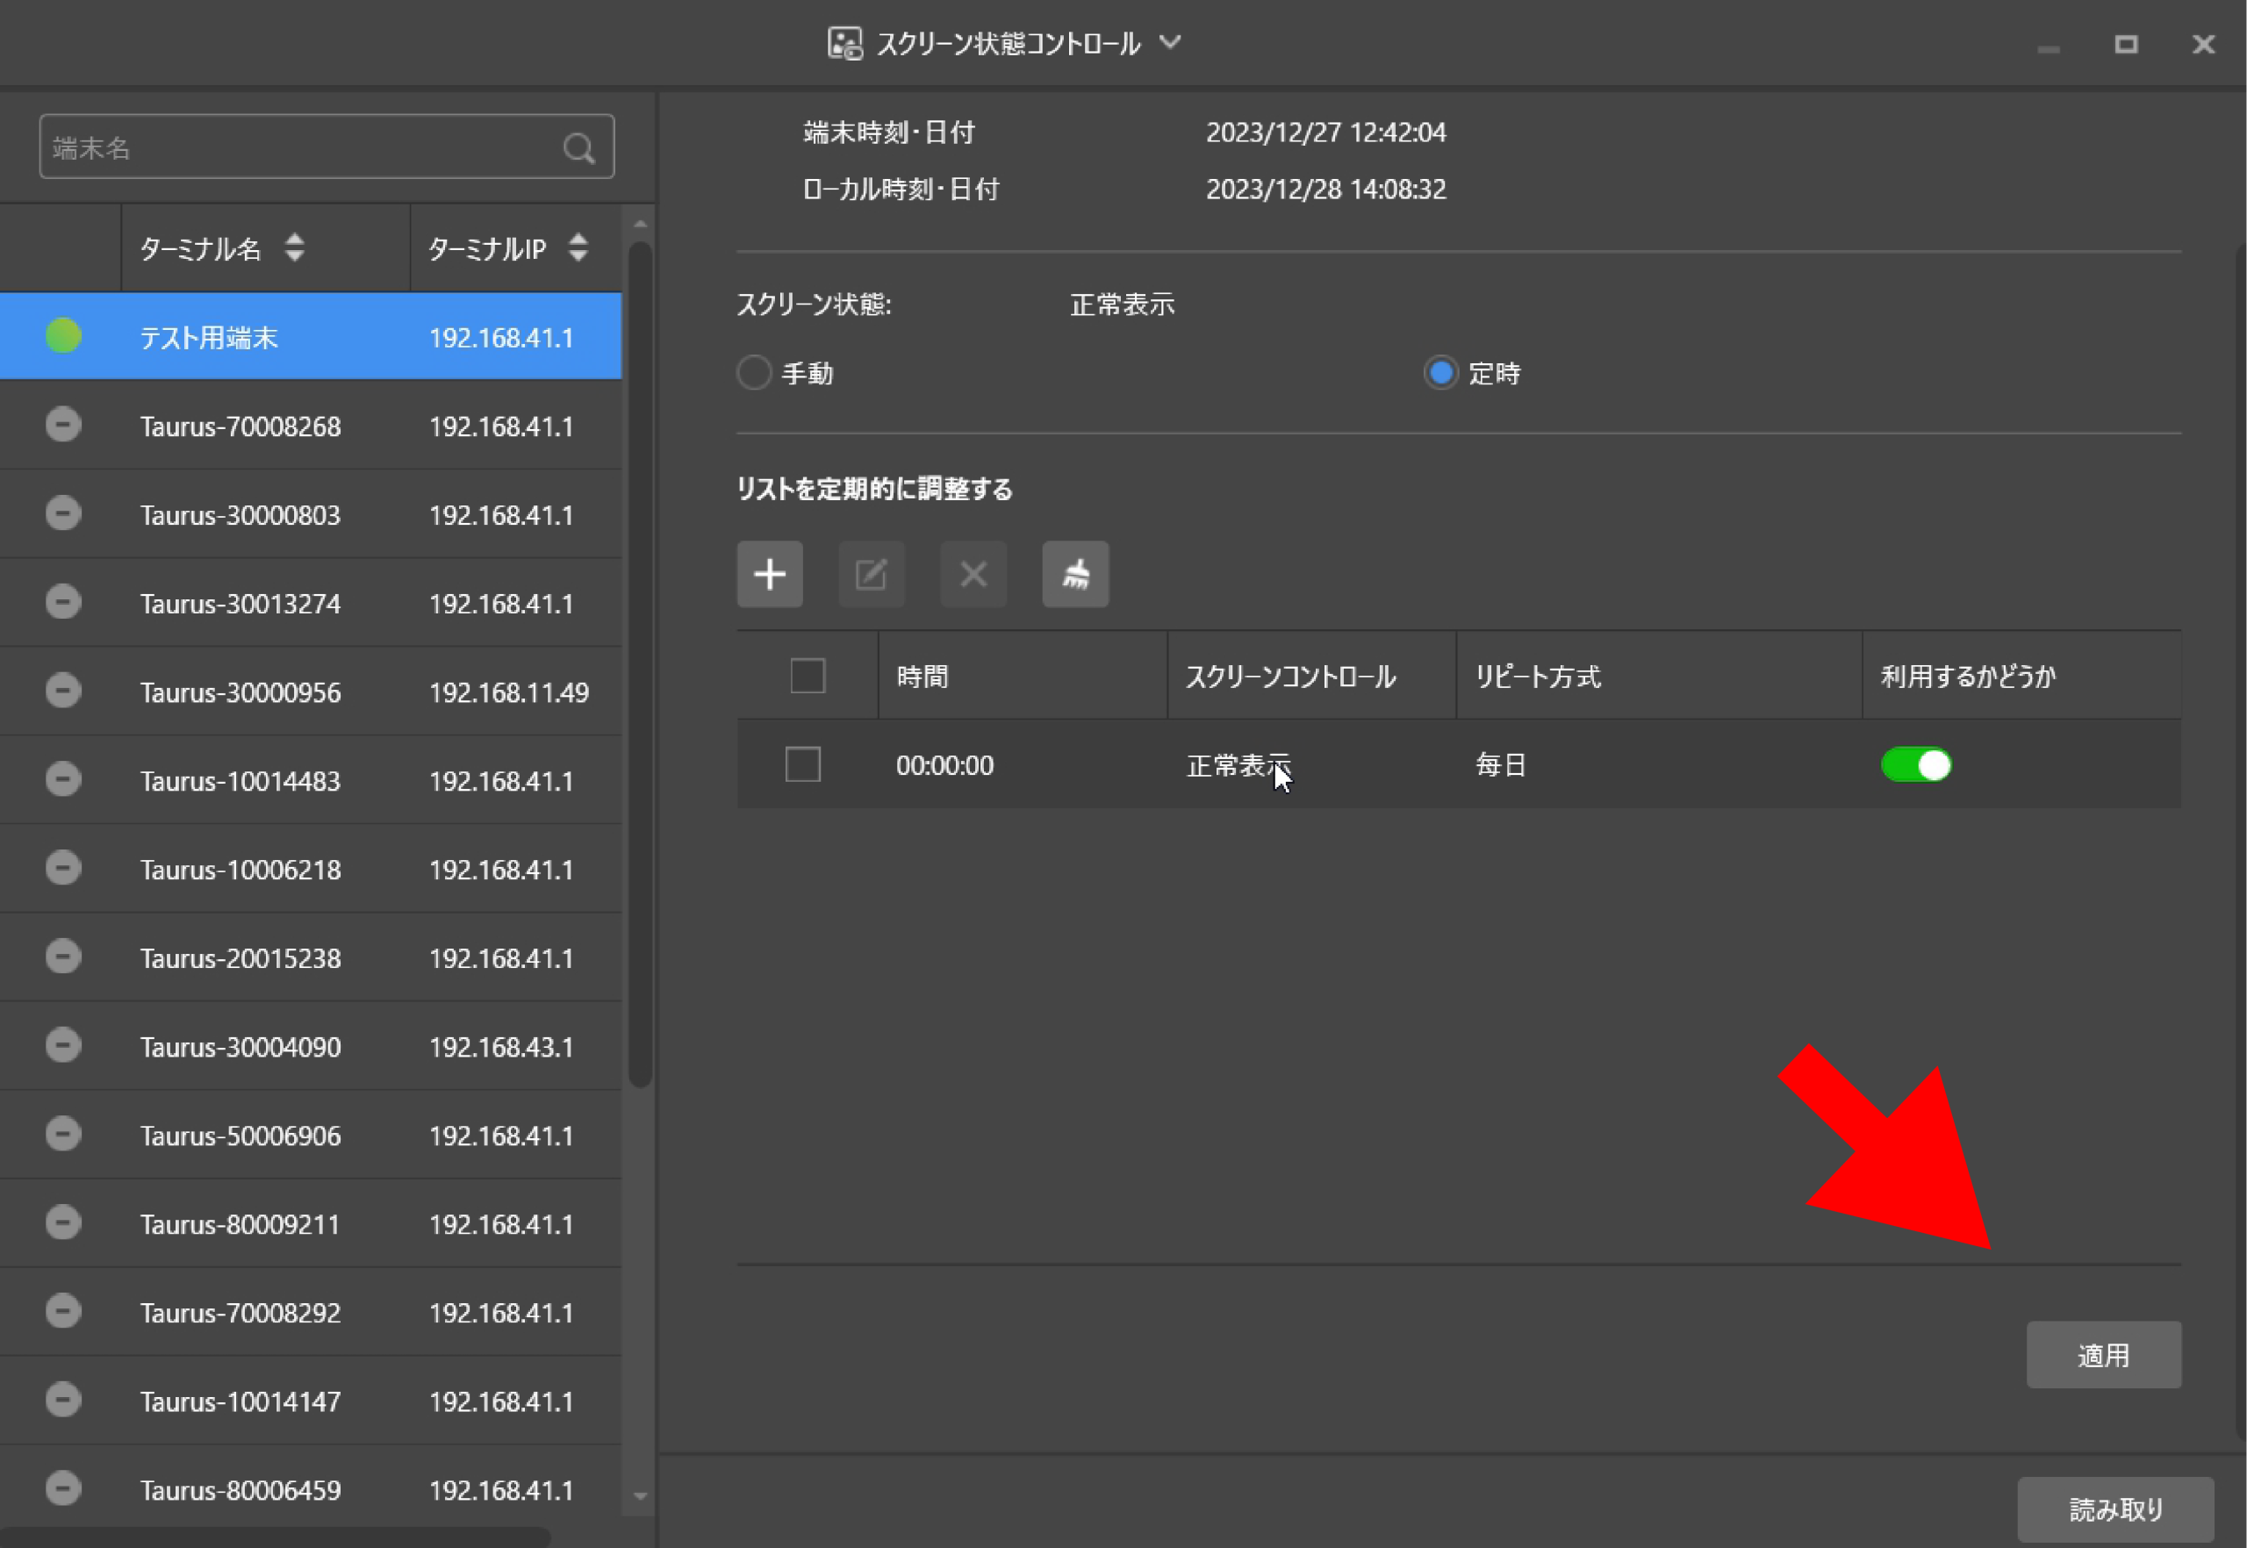Click offline icon of Taurus-10006218
This screenshot has width=2247, height=1548.
[x=63, y=868]
